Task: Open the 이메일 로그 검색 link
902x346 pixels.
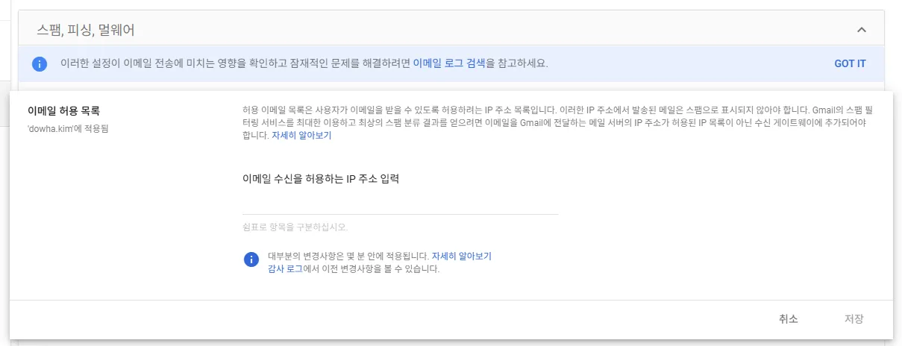Action: (x=449, y=63)
